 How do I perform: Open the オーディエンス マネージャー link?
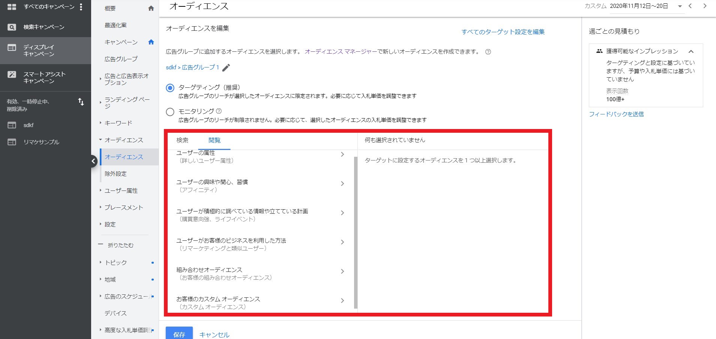(x=341, y=52)
